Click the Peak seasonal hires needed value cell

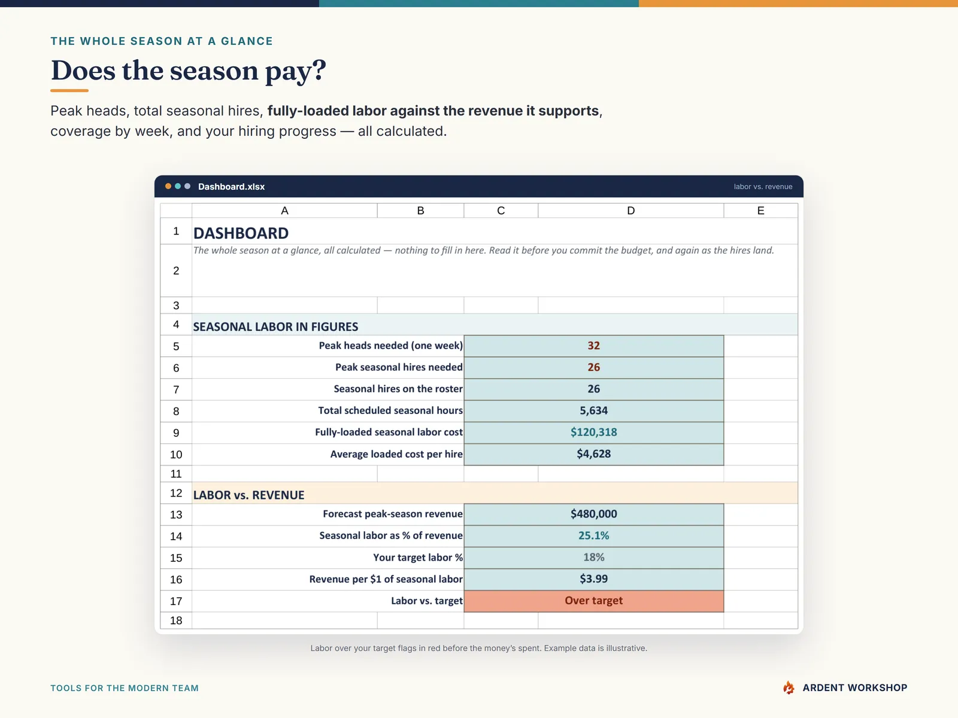(593, 367)
